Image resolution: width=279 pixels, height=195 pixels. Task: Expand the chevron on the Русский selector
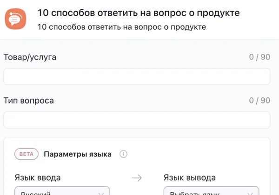[101, 193]
